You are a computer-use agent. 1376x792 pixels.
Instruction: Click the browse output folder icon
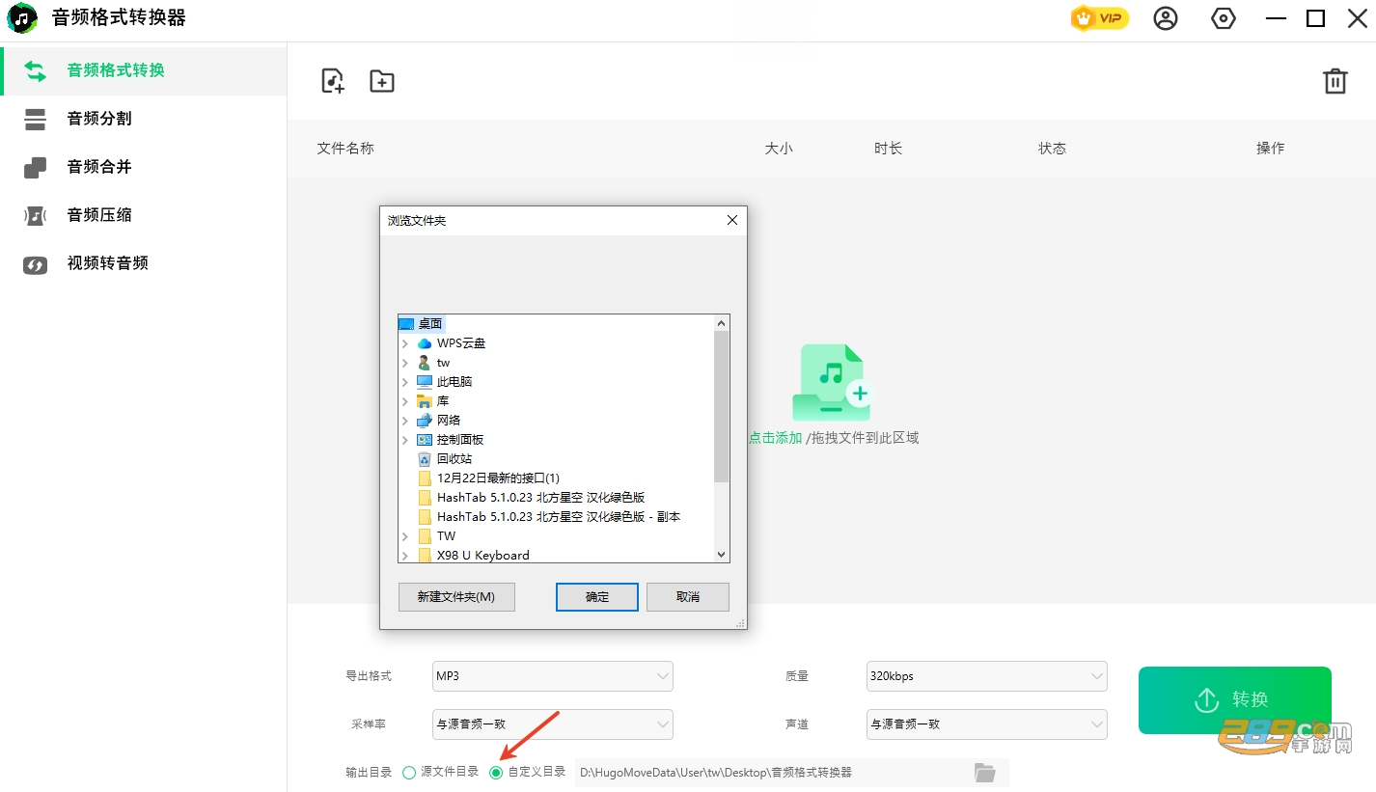[984, 772]
